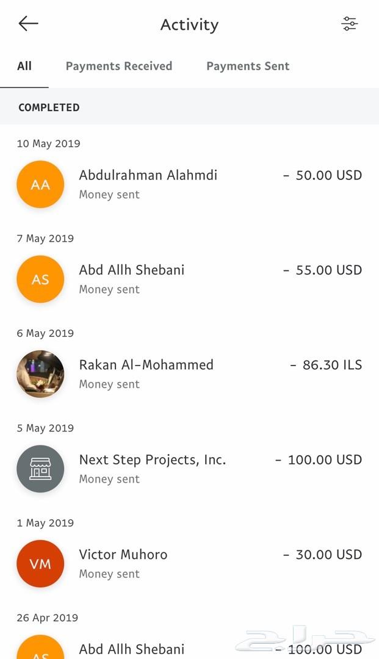Select the All tab

pos(24,66)
